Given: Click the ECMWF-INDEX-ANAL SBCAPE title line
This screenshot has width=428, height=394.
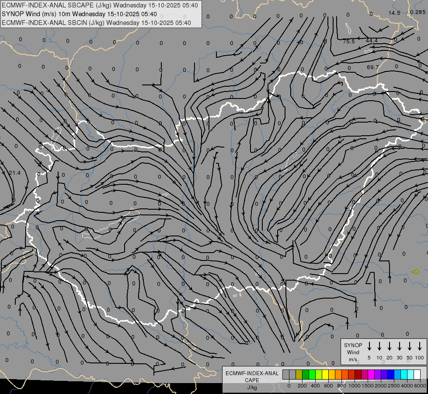Looking at the screenshot, I should click(100, 5).
